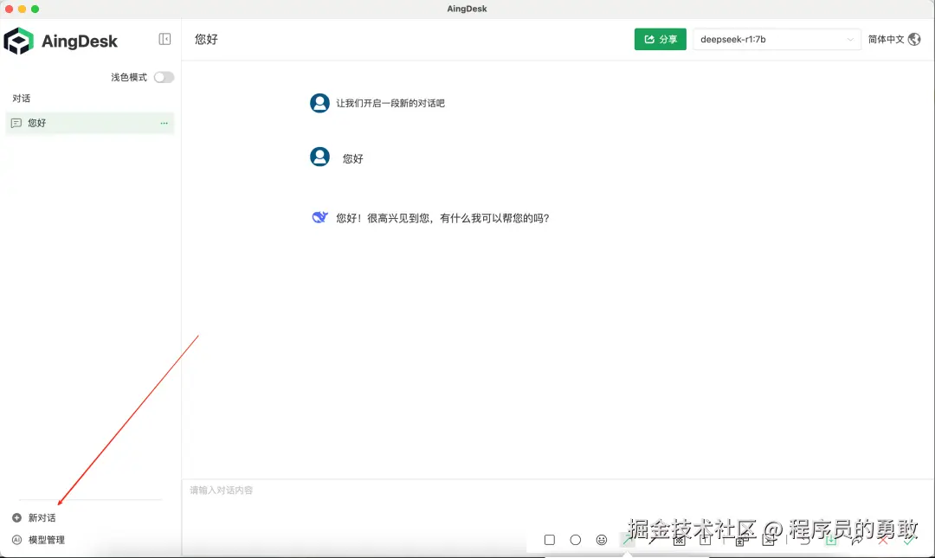
Task: Click the globe icon next to 简体中文
Action: coord(919,39)
